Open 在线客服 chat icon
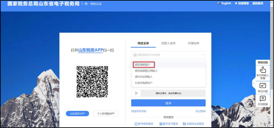This screenshot has height=128, width=274. [x=263, y=99]
